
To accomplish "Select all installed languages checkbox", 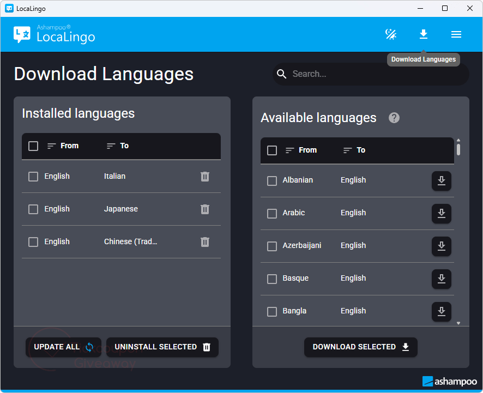I will click(33, 146).
